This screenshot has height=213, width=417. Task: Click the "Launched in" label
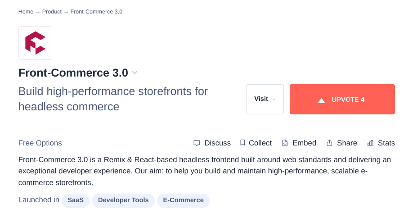pos(39,199)
